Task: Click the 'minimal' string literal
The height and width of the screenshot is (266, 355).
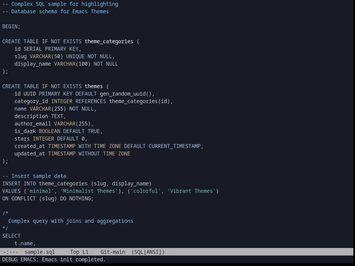Action: point(40,191)
